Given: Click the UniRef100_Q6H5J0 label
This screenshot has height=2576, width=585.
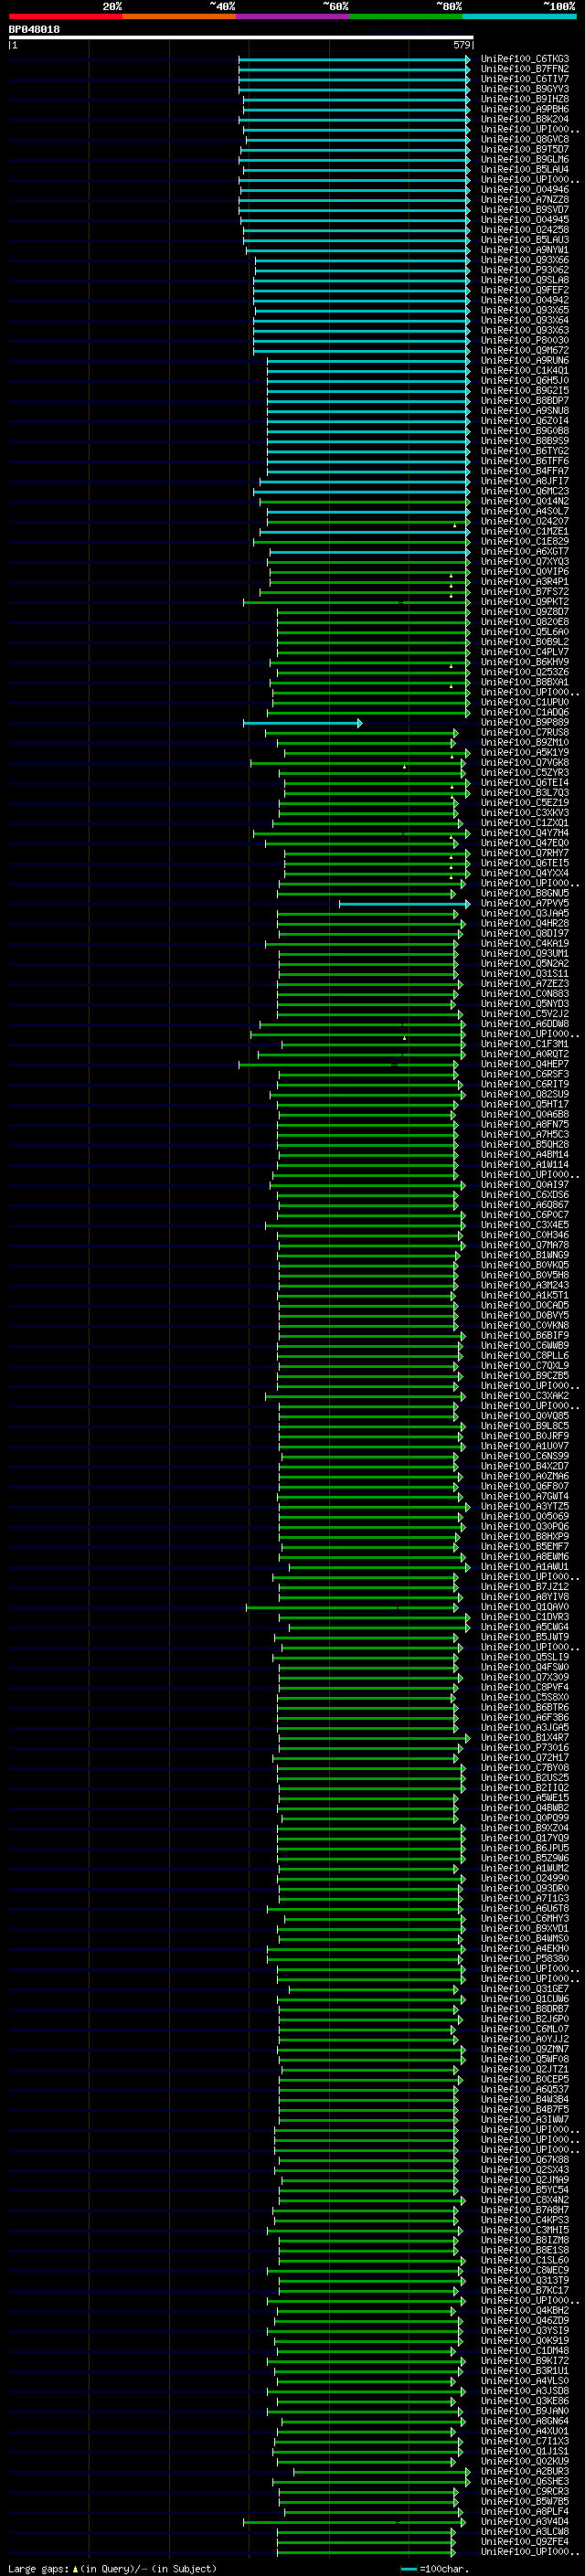Looking at the screenshot, I should 525,380.
